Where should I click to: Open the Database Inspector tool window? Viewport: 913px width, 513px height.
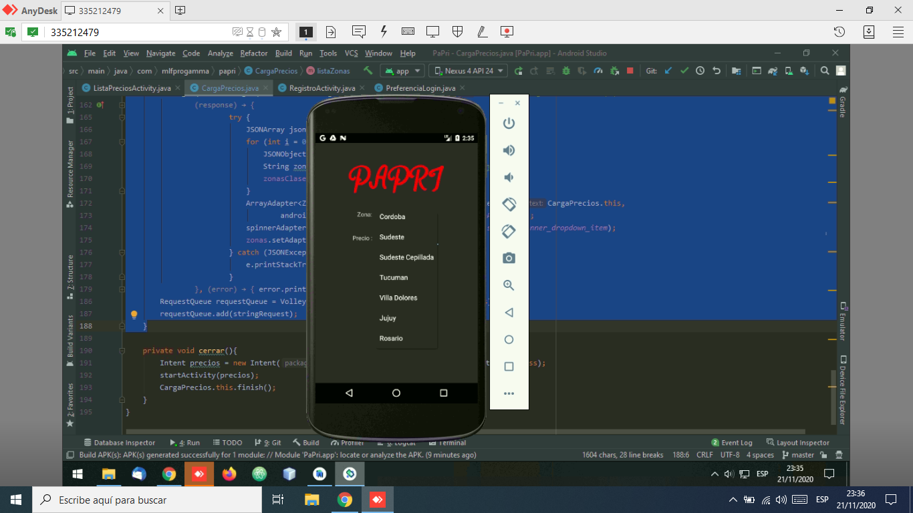[x=119, y=442]
